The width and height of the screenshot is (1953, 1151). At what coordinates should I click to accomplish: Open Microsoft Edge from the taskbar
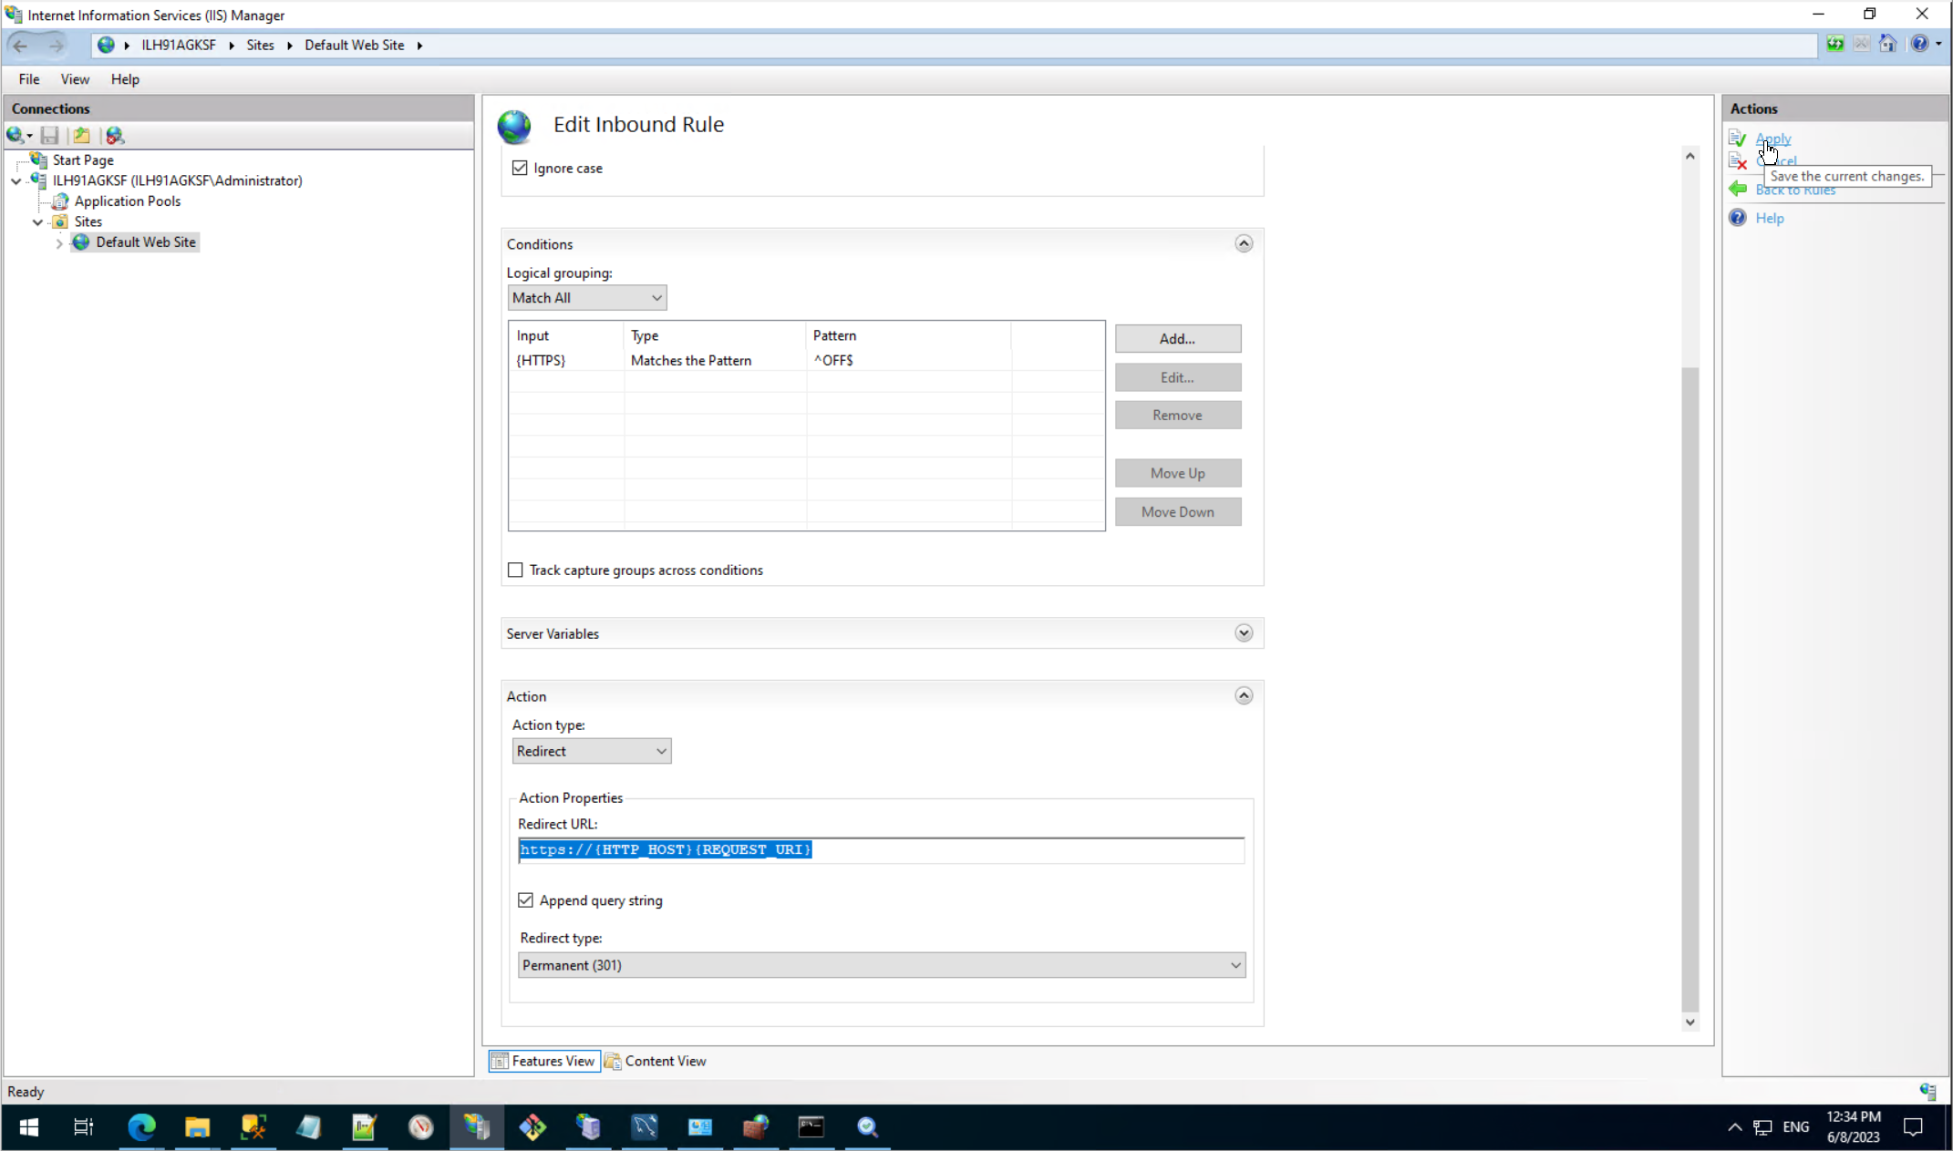click(x=141, y=1127)
